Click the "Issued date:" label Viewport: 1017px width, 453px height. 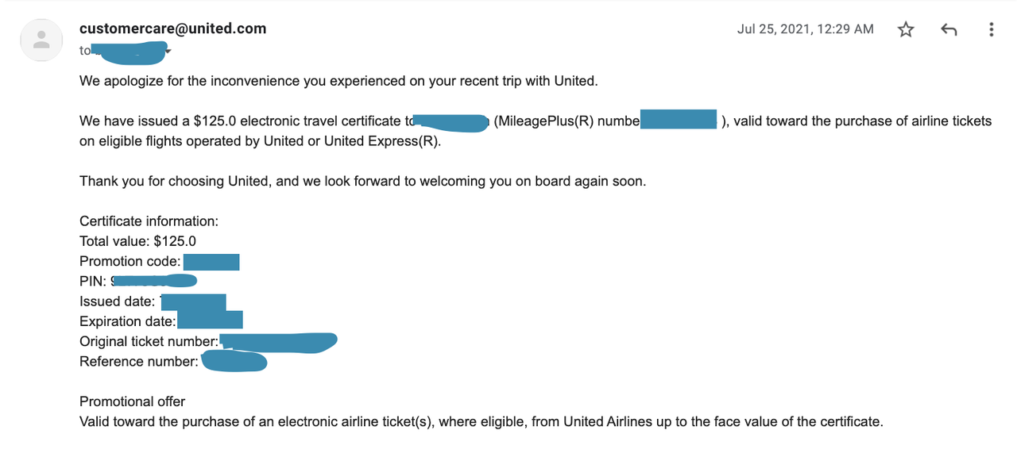point(118,301)
